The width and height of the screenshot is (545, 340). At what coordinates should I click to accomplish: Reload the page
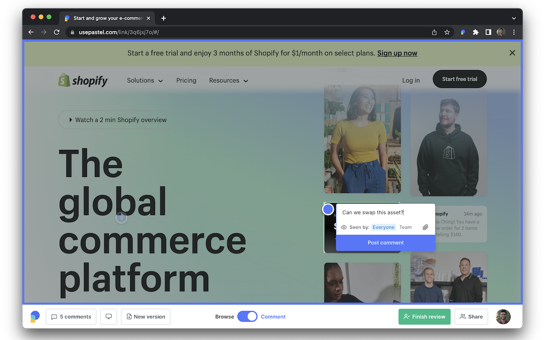point(57,32)
